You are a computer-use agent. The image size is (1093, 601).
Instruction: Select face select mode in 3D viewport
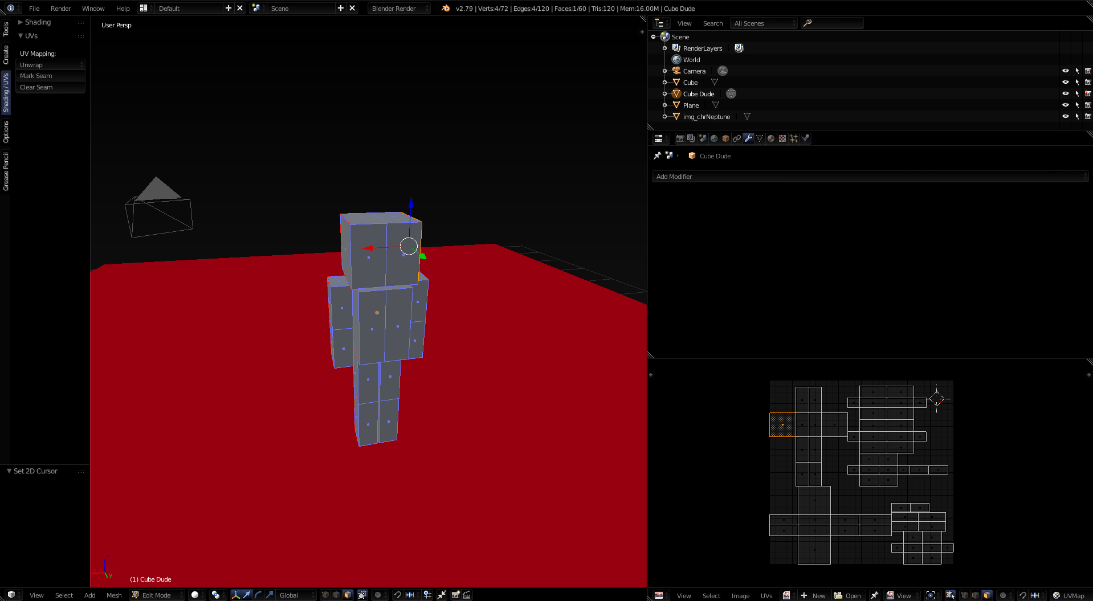point(348,595)
